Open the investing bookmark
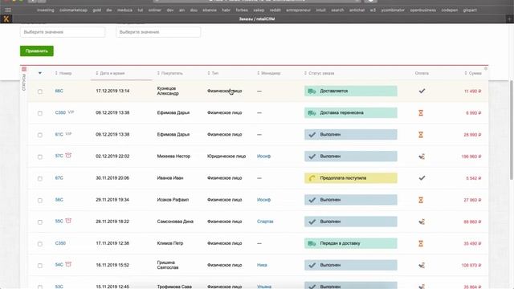The height and width of the screenshot is (289, 514). 46,10
